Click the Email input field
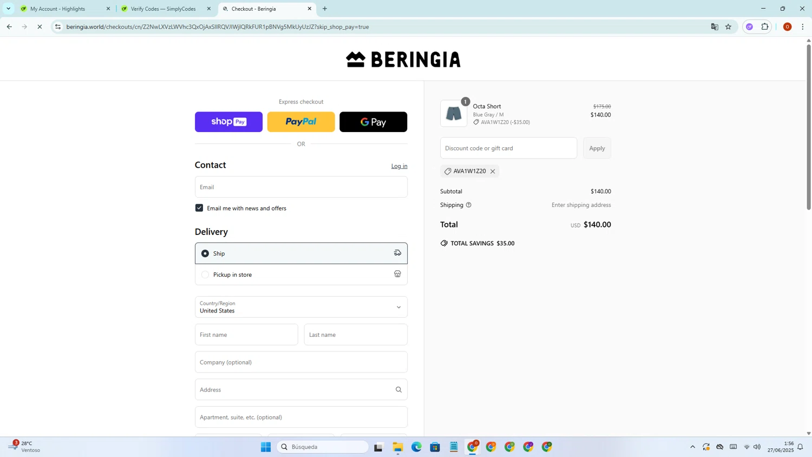Viewport: 812px width, 457px height. pos(301,187)
